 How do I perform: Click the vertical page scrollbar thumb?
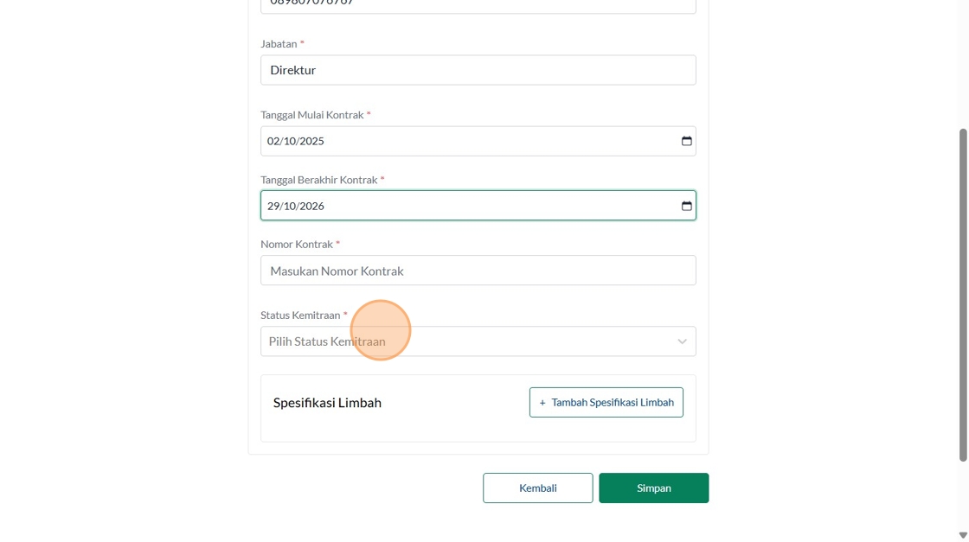[x=963, y=294]
